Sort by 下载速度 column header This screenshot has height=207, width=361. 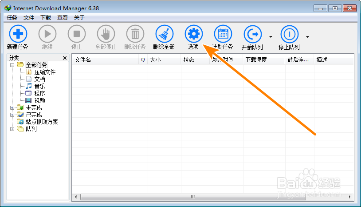(x=264, y=60)
